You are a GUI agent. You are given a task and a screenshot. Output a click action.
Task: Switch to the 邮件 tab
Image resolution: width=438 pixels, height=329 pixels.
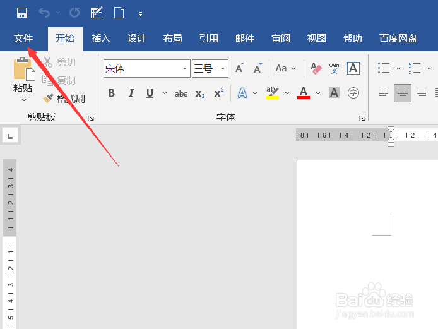(245, 39)
